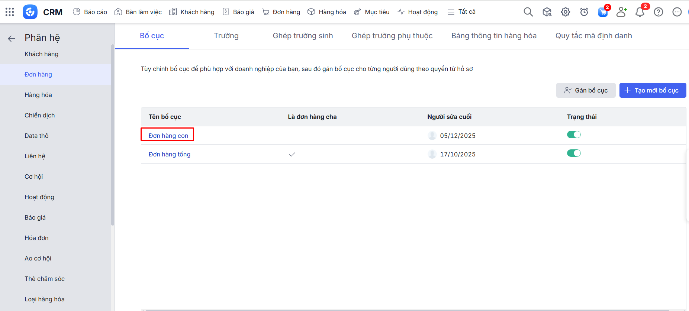Disable the Đơn hàng tổng layout toggle
The height and width of the screenshot is (311, 689).
pos(573,153)
